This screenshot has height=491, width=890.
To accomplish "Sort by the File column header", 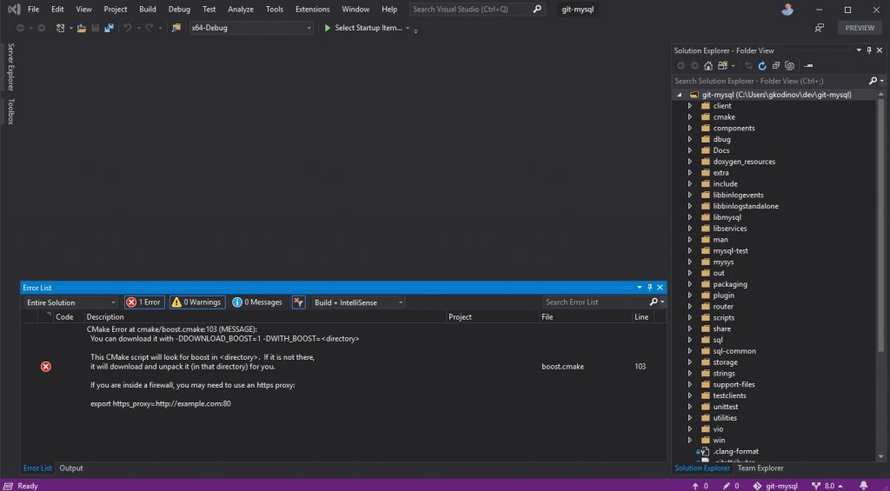I will 585,316.
